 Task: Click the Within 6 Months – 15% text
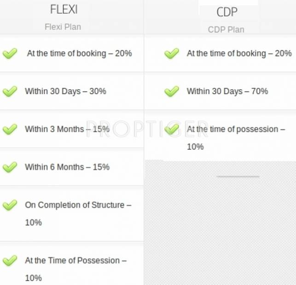tap(67, 167)
